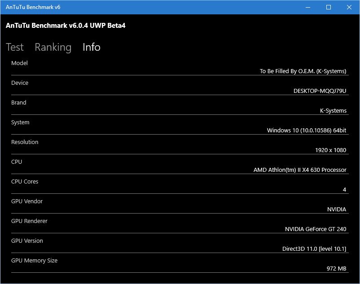Select the DESKTOP-MQQJ79U device name
360x284 pixels.
coord(320,91)
